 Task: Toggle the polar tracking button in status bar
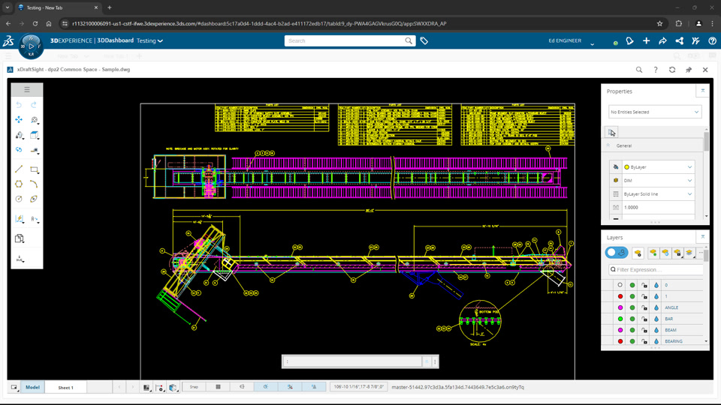pos(266,387)
